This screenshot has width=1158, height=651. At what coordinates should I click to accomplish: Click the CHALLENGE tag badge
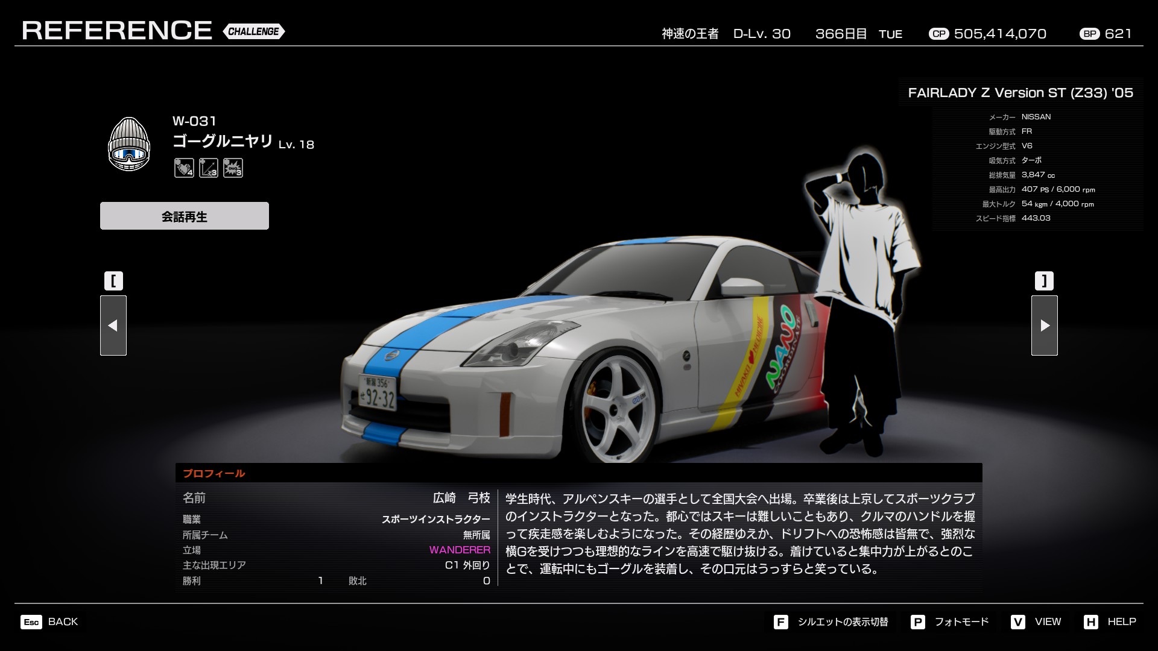[x=254, y=31]
